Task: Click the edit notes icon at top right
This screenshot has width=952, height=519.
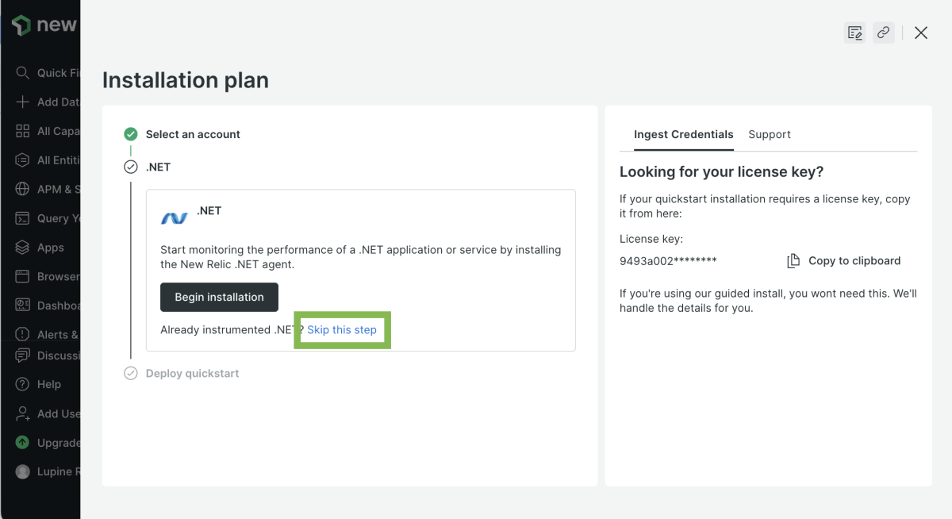Action: (x=854, y=33)
